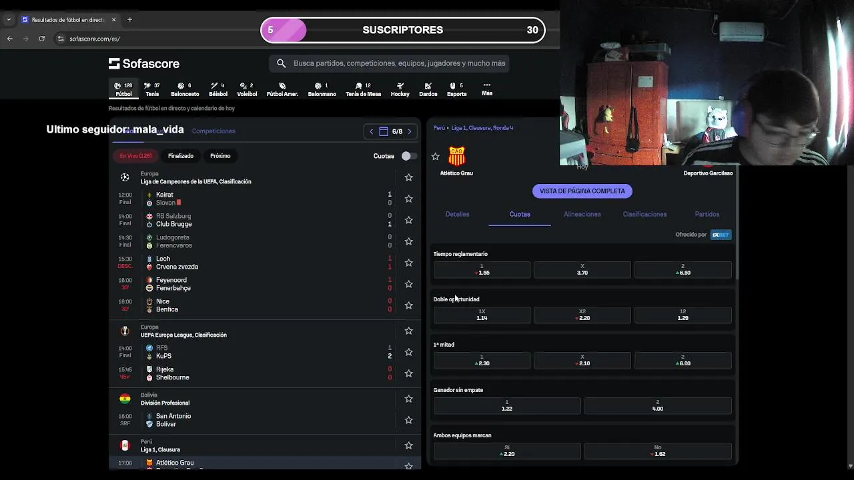Select the Finalizado filter
The image size is (854, 480).
point(180,156)
